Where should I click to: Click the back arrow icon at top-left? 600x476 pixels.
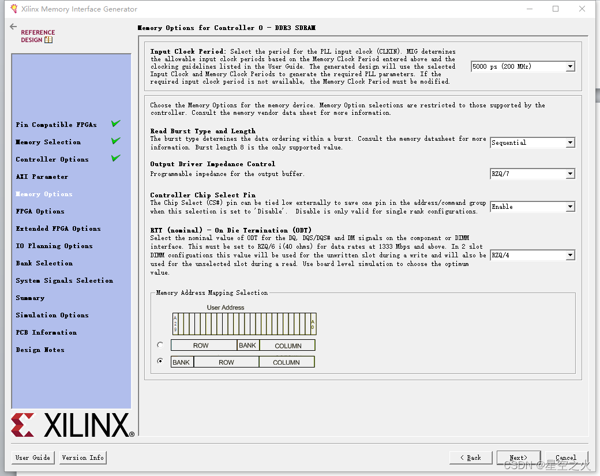click(13, 27)
